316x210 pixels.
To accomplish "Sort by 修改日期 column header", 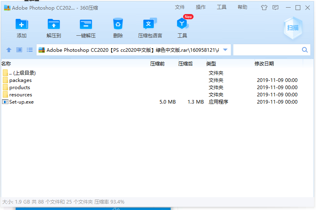I will (264, 64).
